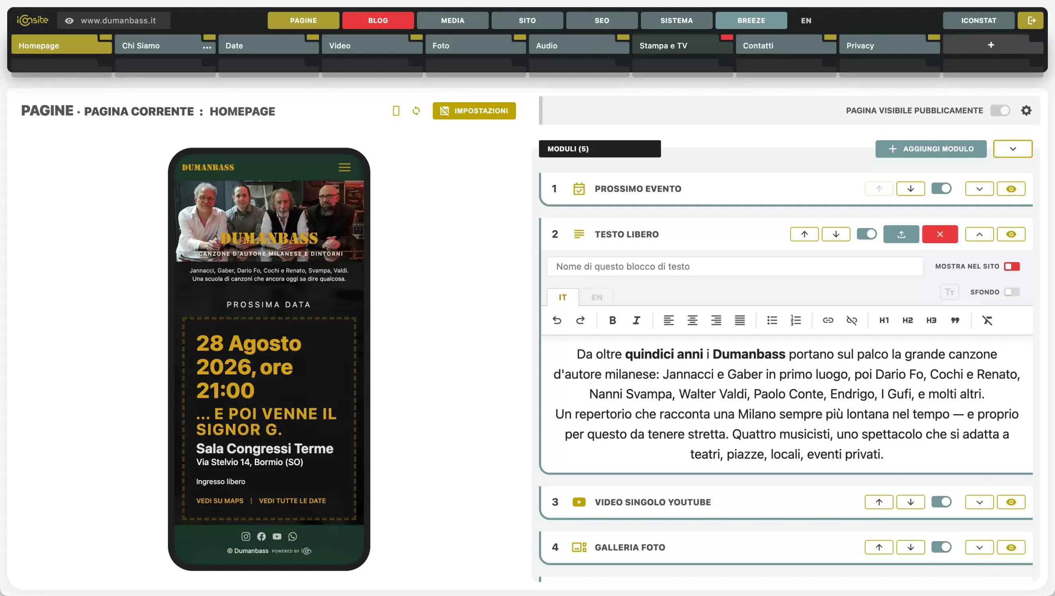
Task: Toggle the Sfondo switch
Action: 1012,292
